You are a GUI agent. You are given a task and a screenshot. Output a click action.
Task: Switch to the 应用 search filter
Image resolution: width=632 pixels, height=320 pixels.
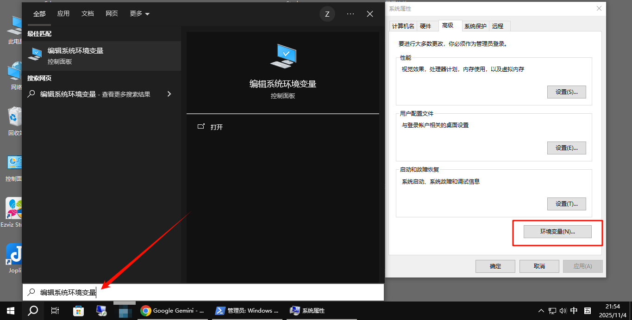point(63,13)
